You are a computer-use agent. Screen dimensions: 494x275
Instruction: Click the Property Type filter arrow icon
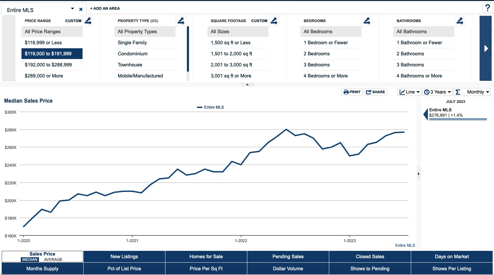(x=181, y=21)
